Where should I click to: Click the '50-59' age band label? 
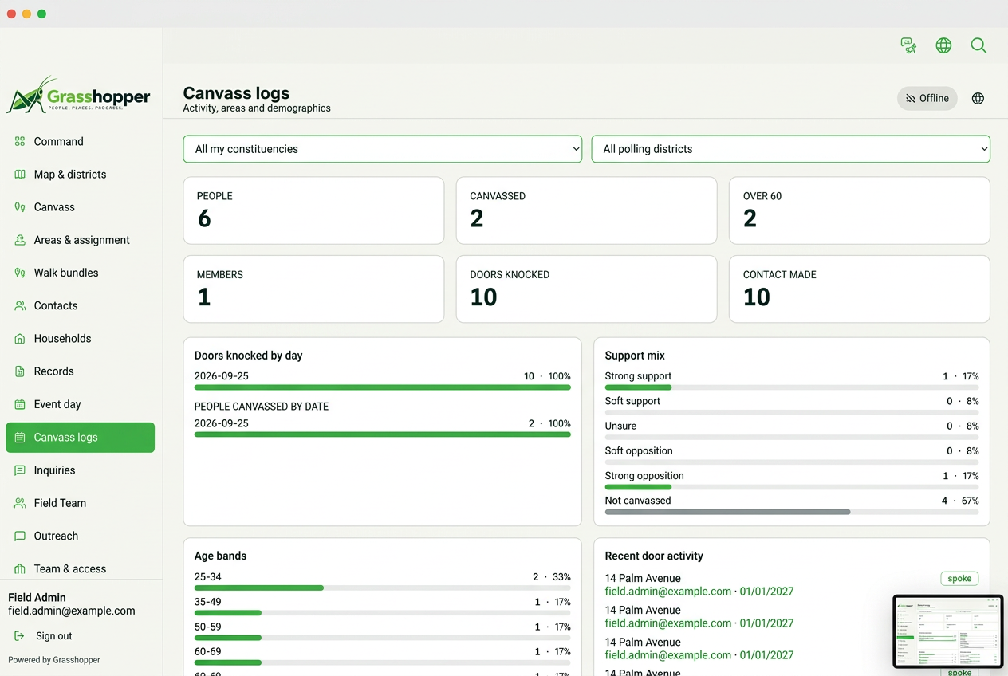[208, 627]
